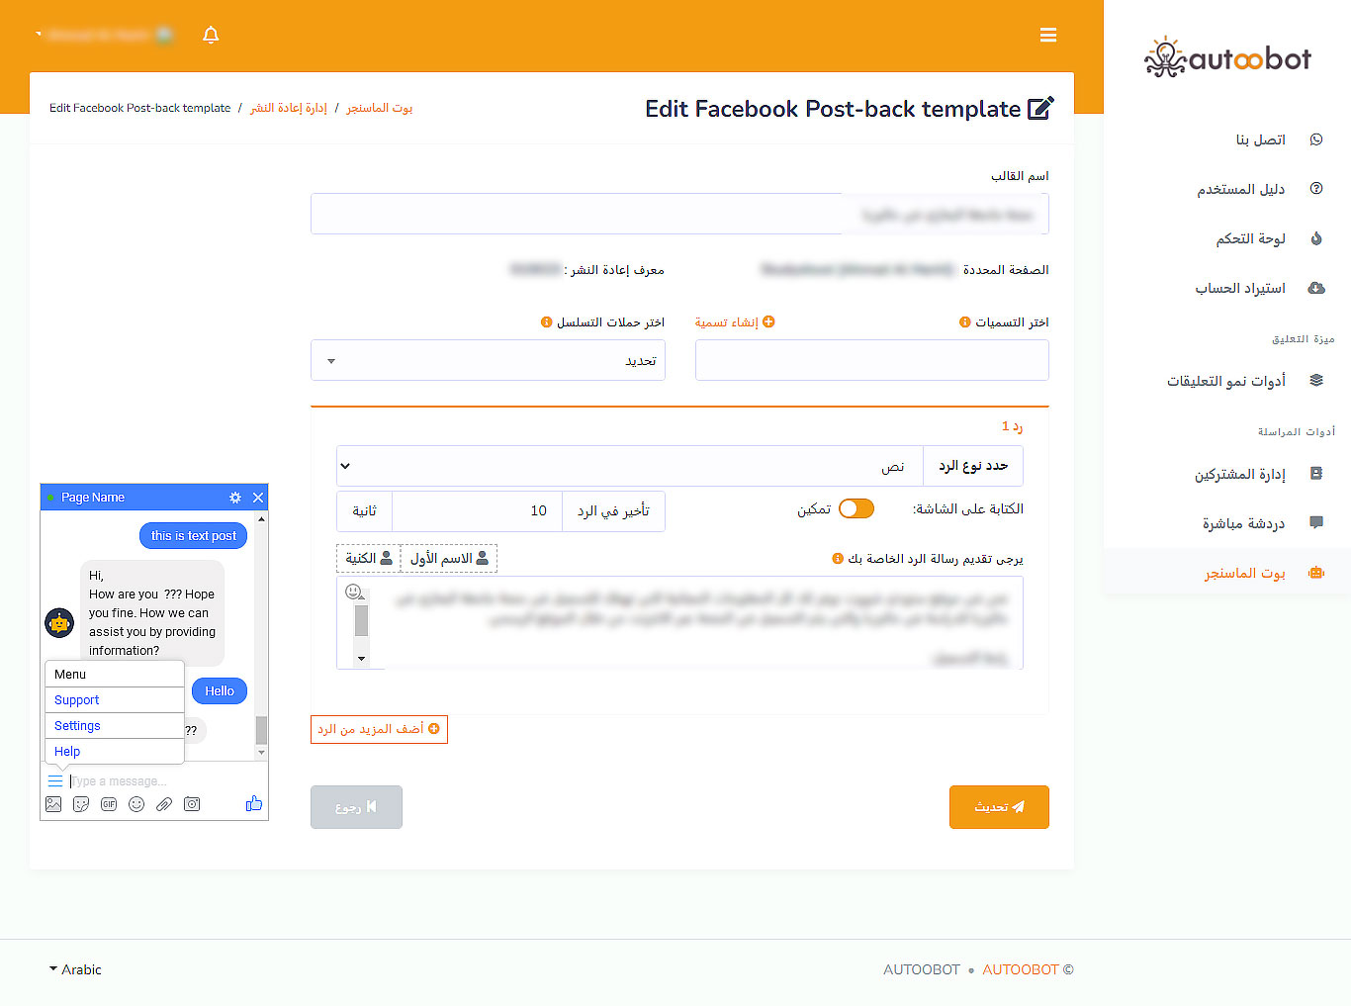1351x1006 pixels.
Task: Click the messenger preview settings gear
Action: point(234,498)
